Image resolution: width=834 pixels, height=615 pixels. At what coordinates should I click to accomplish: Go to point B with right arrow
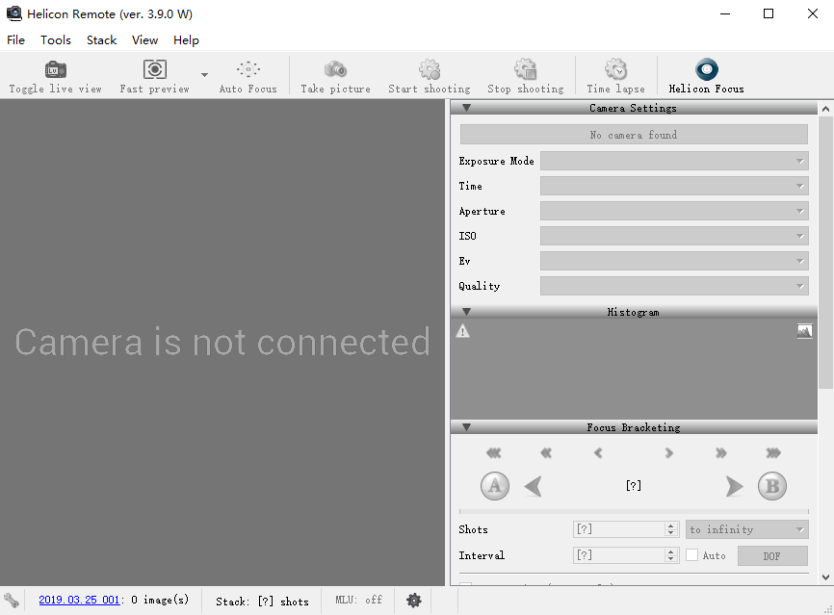[734, 486]
